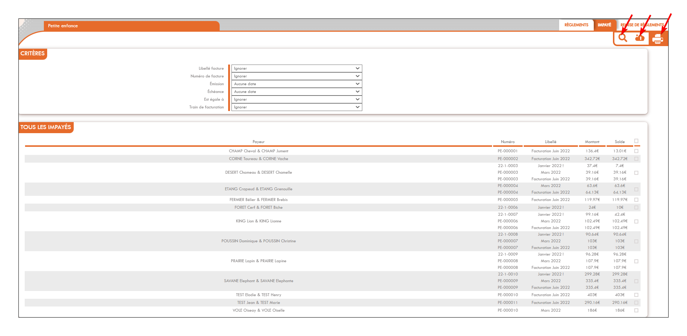Click the Payeur column header
The image size is (687, 336).
point(258,142)
